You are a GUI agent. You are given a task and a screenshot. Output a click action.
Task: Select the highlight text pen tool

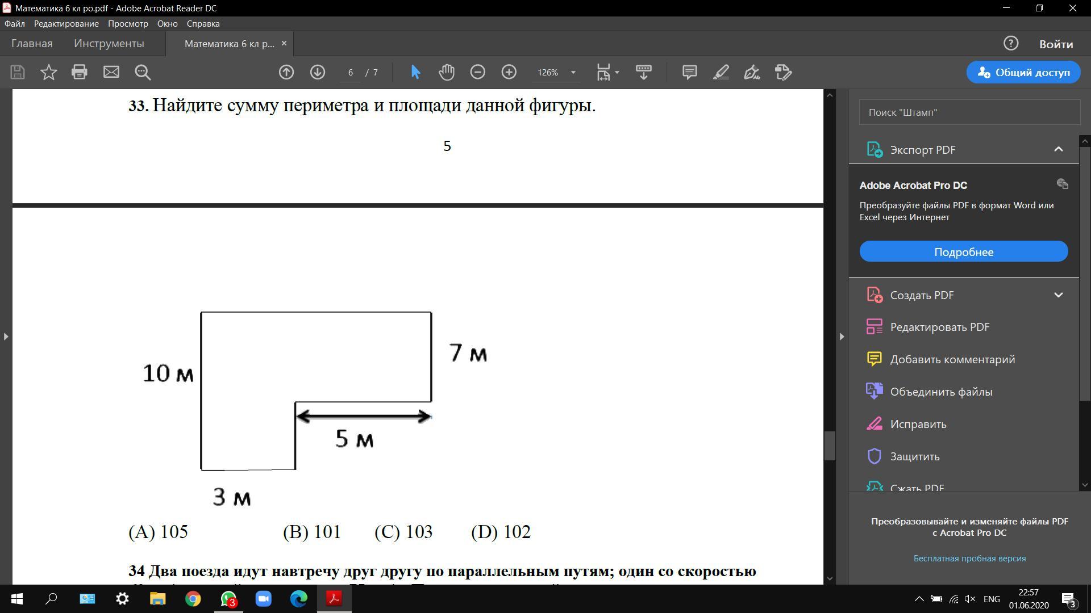pyautogui.click(x=721, y=72)
